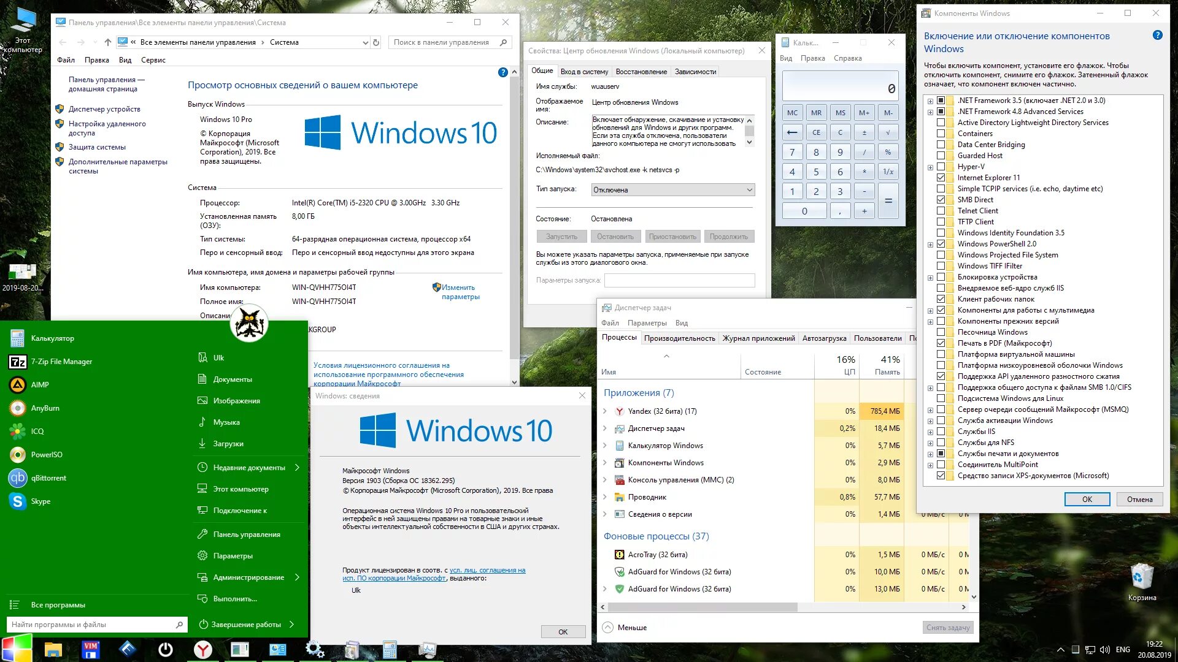1178x662 pixels.
Task: Enable the Telnet Client checkbox
Action: [x=941, y=211]
